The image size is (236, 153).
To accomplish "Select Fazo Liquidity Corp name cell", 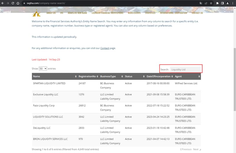I will (44, 106).
